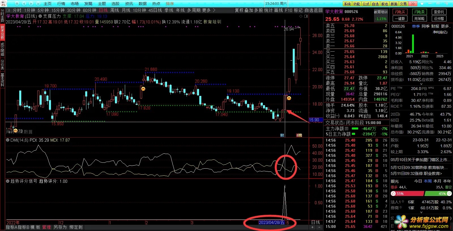Select the 同季 same-quarter view
453x231 pixels.
pos(426,26)
